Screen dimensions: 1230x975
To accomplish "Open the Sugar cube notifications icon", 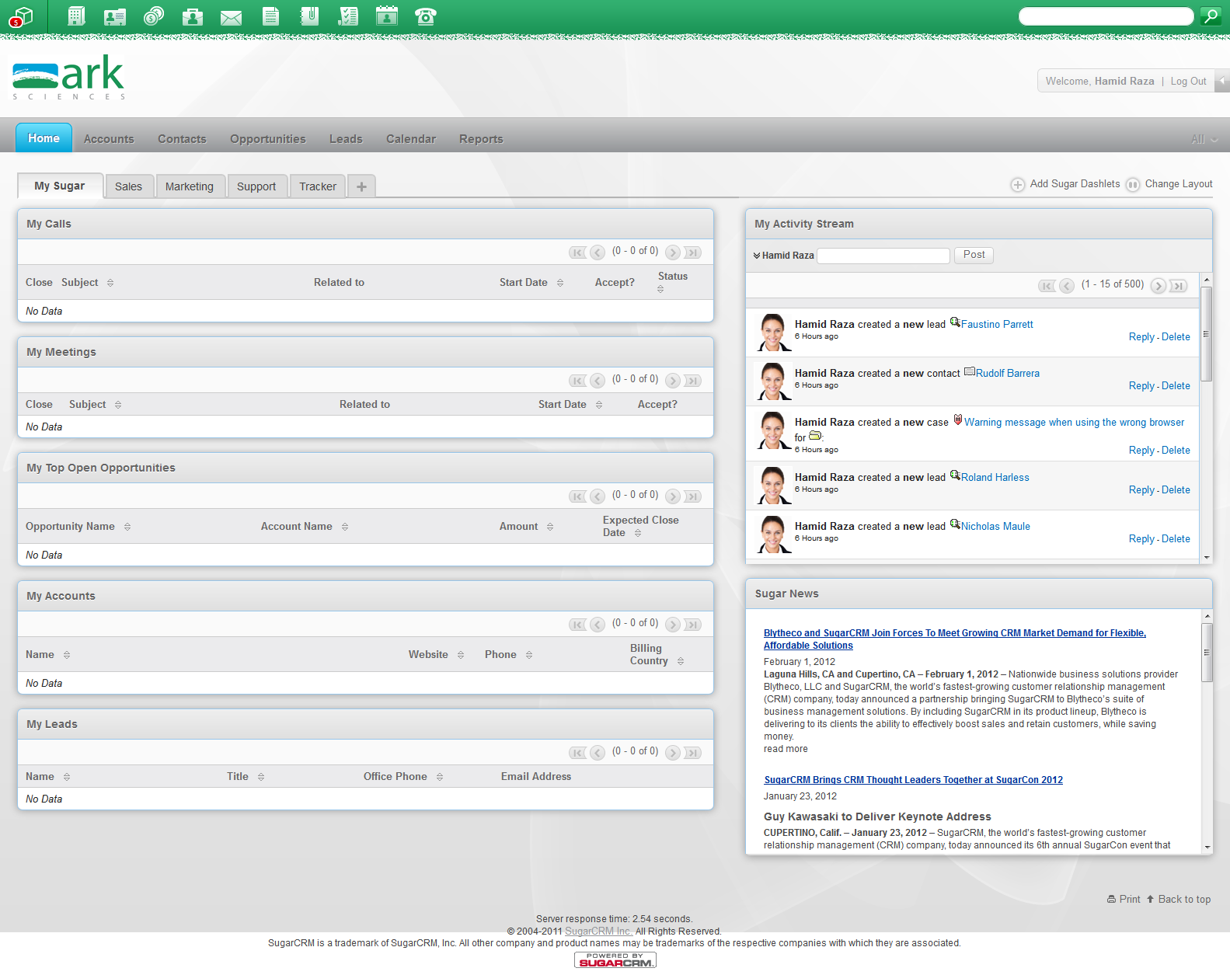I will [x=22, y=16].
